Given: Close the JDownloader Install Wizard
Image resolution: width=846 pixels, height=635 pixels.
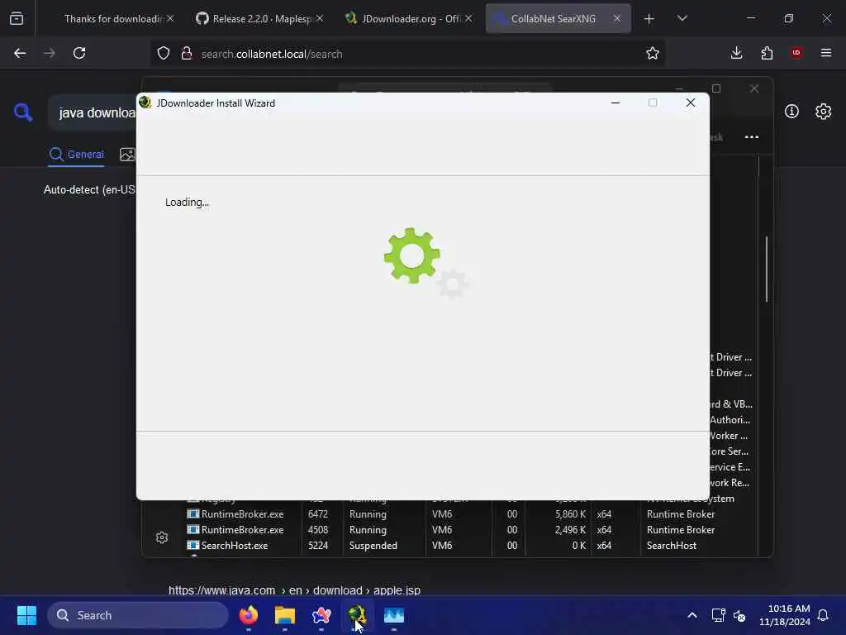Looking at the screenshot, I should [691, 103].
